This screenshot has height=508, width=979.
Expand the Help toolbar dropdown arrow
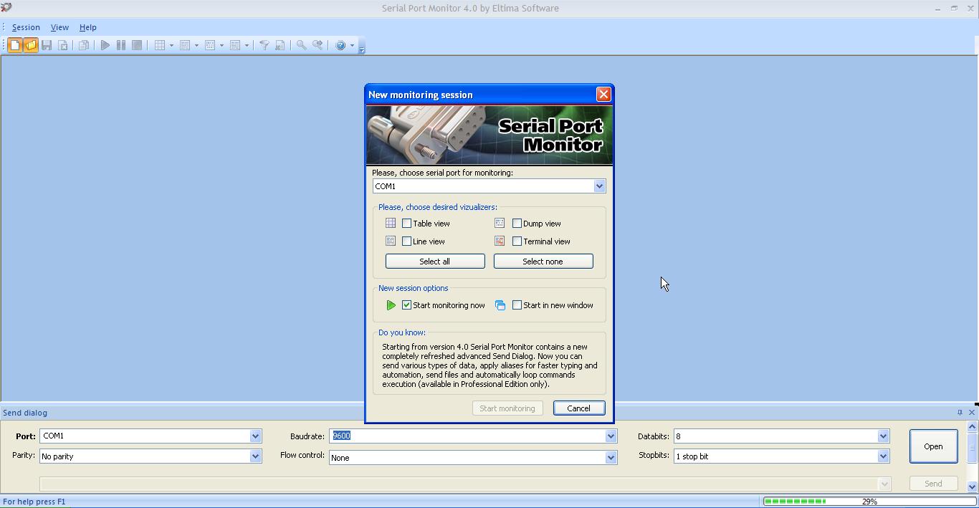click(x=352, y=45)
